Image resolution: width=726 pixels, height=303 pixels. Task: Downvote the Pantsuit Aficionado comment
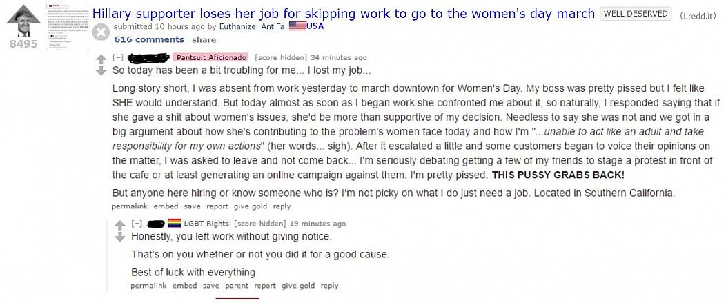tap(101, 70)
